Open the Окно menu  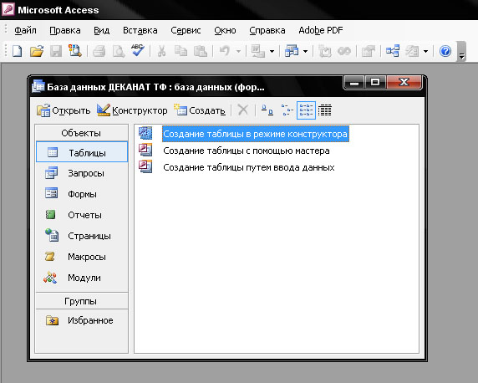click(225, 30)
